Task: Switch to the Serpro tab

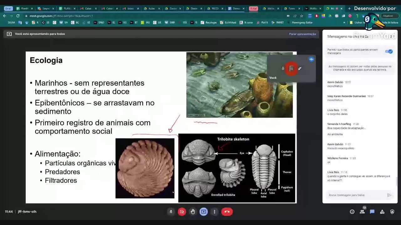Action: (46, 8)
